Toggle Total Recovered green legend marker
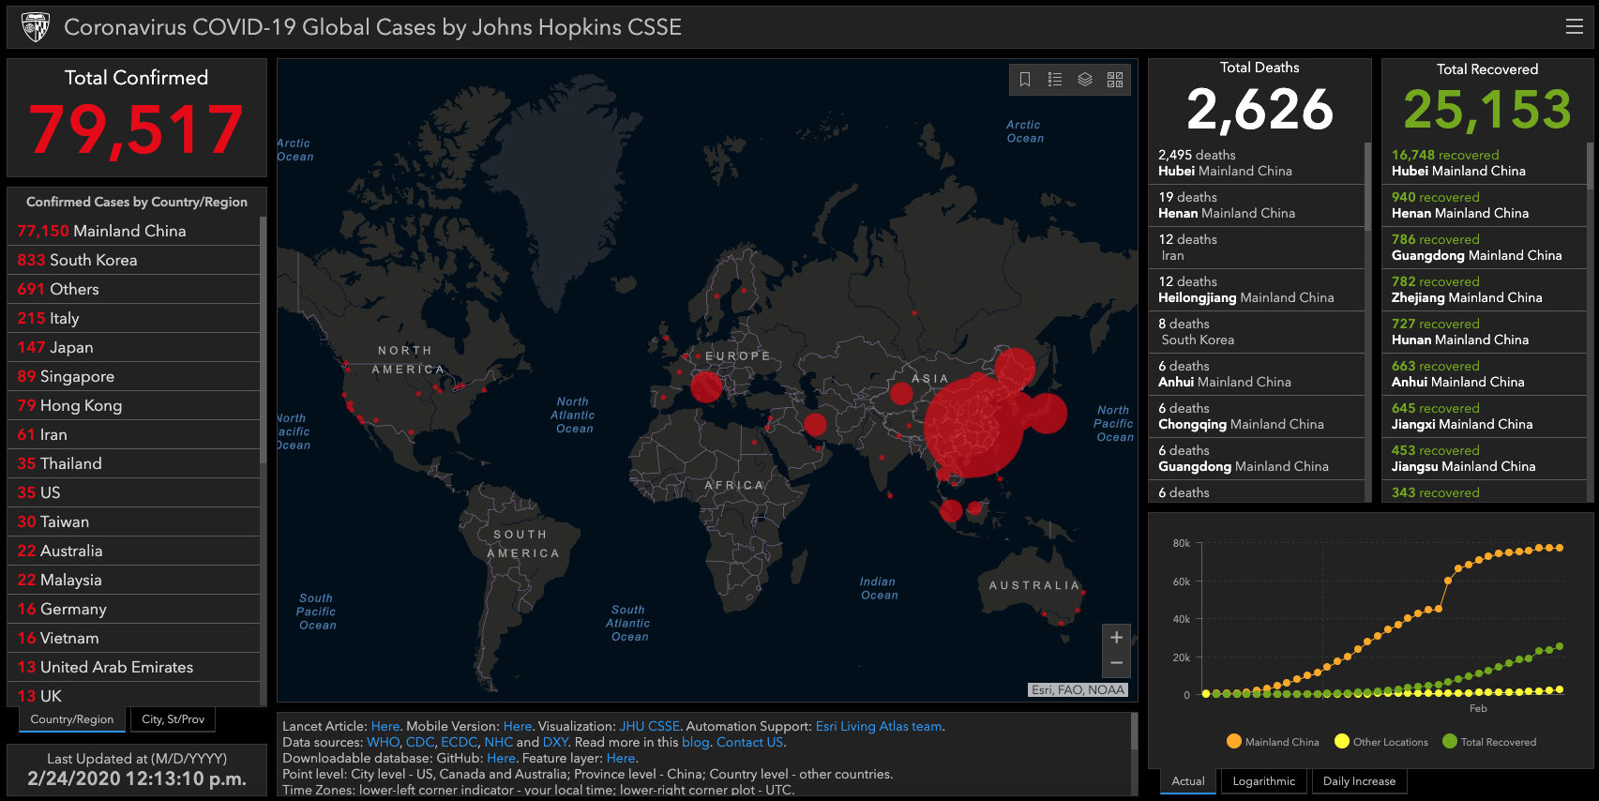 1450,741
